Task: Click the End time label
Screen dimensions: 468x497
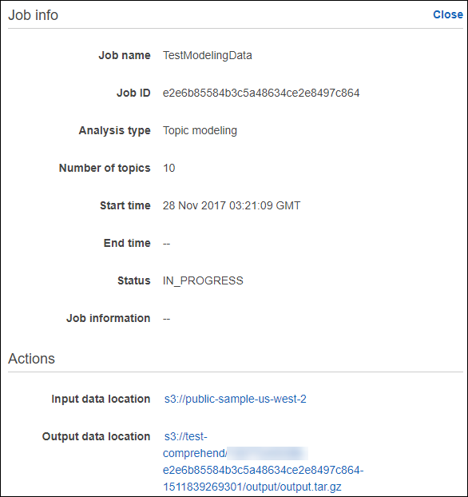Action: coord(127,243)
